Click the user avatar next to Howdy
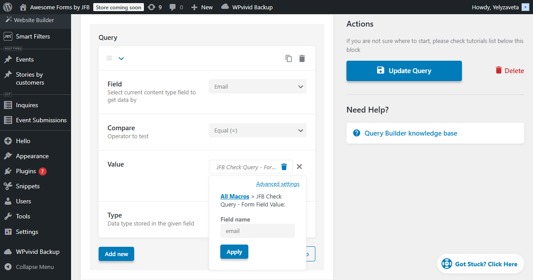The height and width of the screenshot is (280, 533). coord(525,8)
